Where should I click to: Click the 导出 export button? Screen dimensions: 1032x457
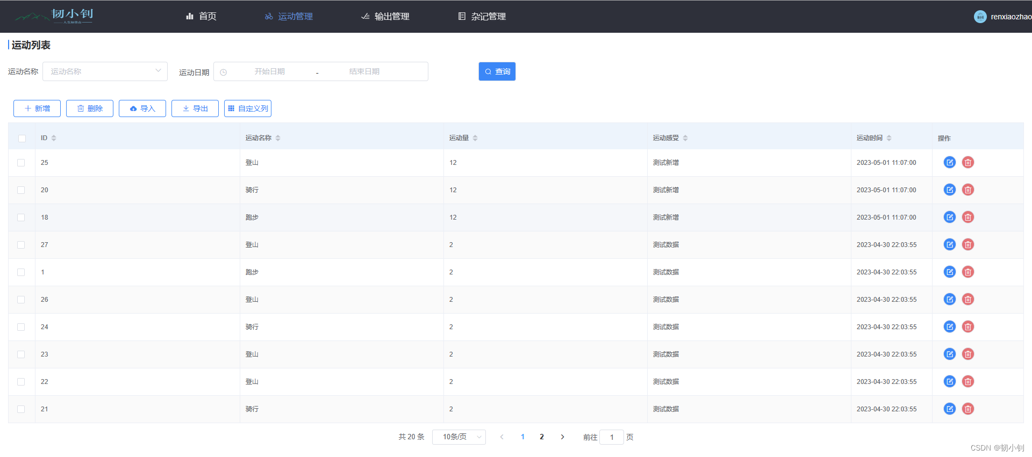pos(195,108)
